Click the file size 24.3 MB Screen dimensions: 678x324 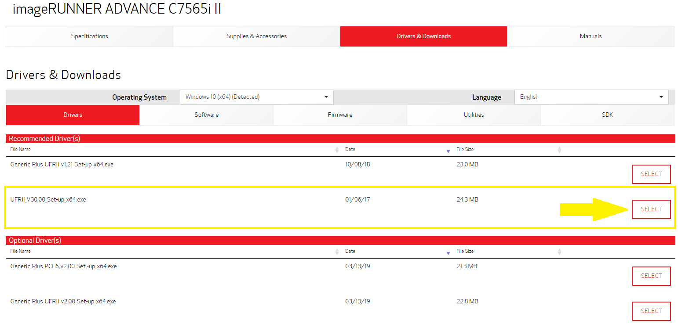click(x=467, y=199)
